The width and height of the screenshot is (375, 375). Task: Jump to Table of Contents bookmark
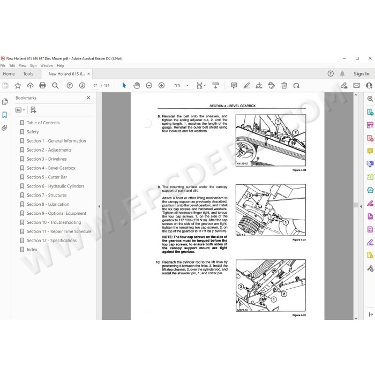coord(43,123)
